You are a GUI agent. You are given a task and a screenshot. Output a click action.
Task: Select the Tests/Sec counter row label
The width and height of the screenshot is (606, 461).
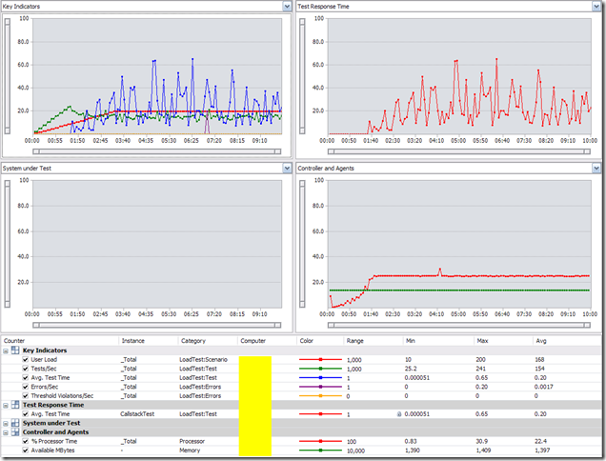pyautogui.click(x=44, y=369)
